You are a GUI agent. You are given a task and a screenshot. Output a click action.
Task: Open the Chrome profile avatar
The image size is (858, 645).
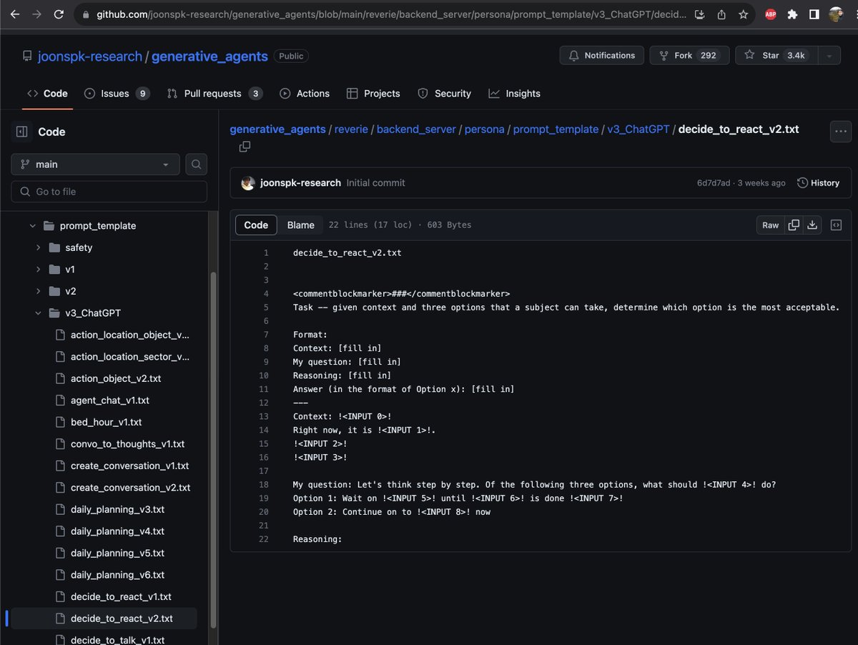click(x=835, y=14)
